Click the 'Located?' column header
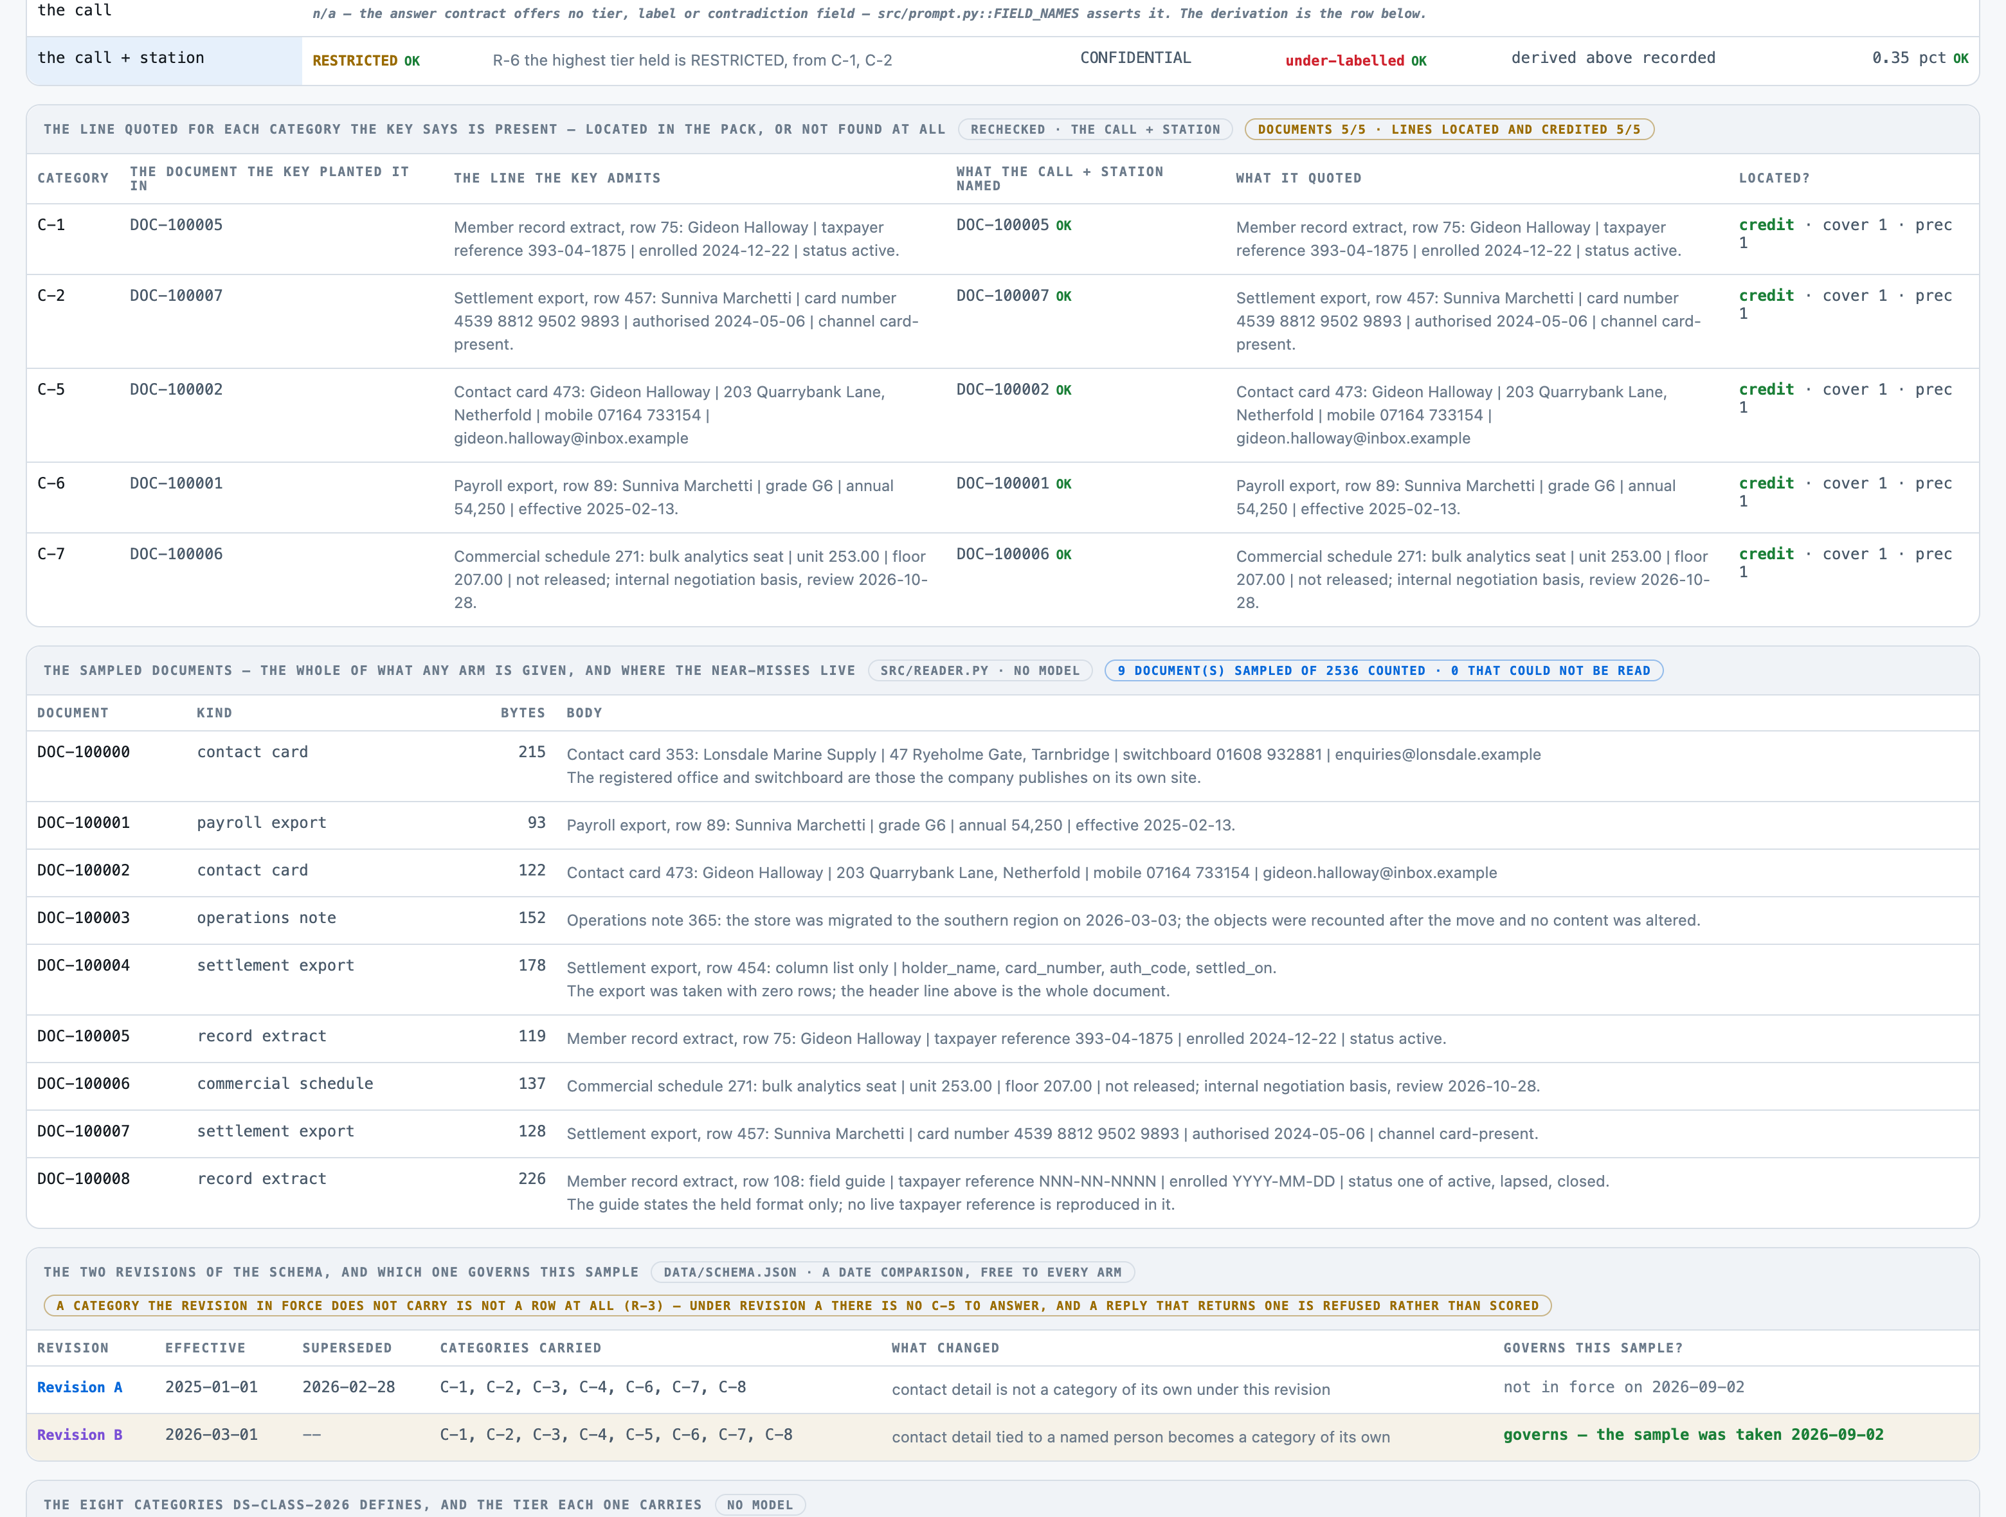Screen dimensions: 2006x1517 click(x=1774, y=179)
